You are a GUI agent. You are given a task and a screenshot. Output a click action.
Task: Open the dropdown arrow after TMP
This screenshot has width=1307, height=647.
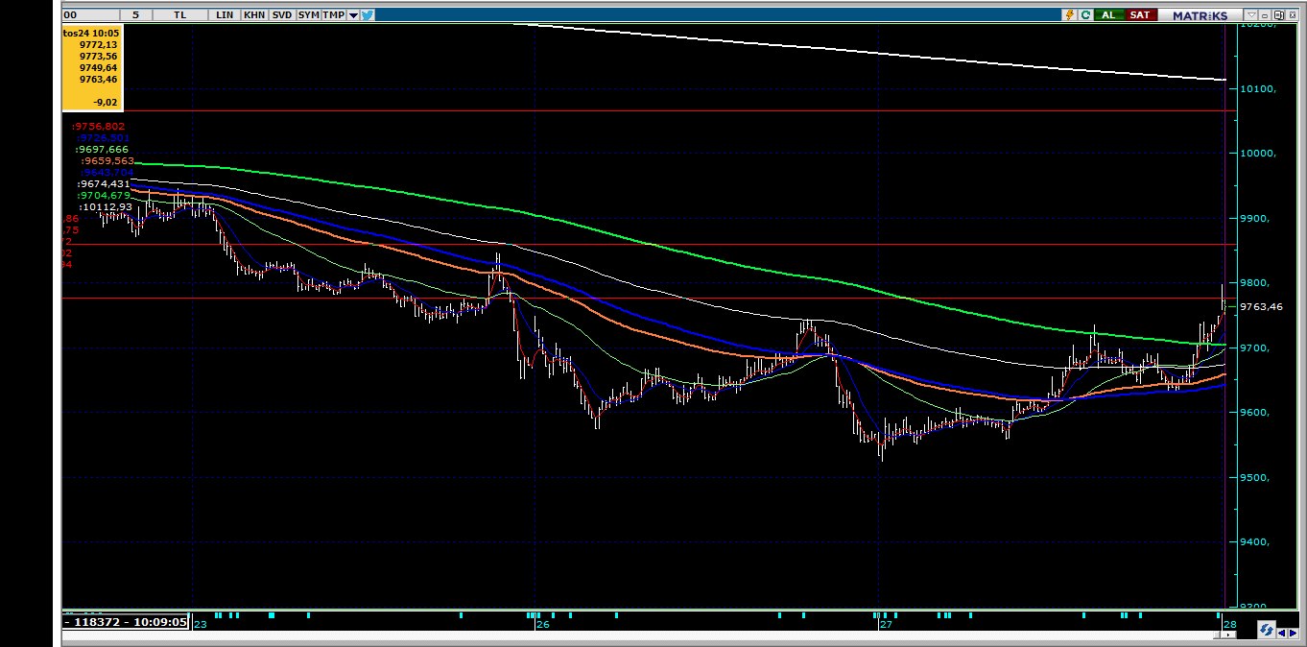click(354, 14)
